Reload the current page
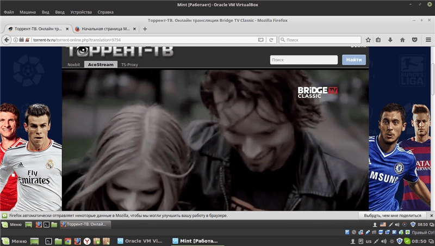This screenshot has width=435, height=246. [271, 40]
